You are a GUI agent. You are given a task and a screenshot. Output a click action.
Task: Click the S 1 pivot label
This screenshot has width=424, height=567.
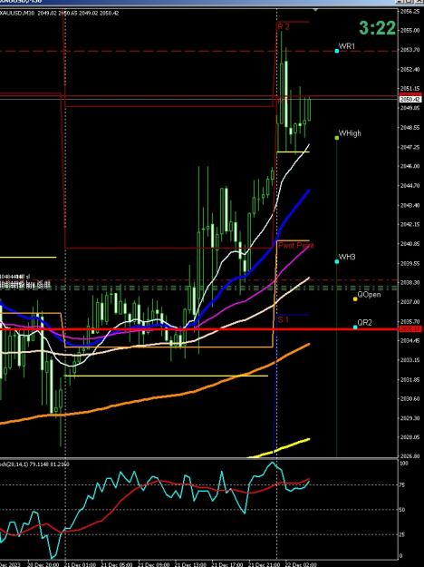(284, 319)
